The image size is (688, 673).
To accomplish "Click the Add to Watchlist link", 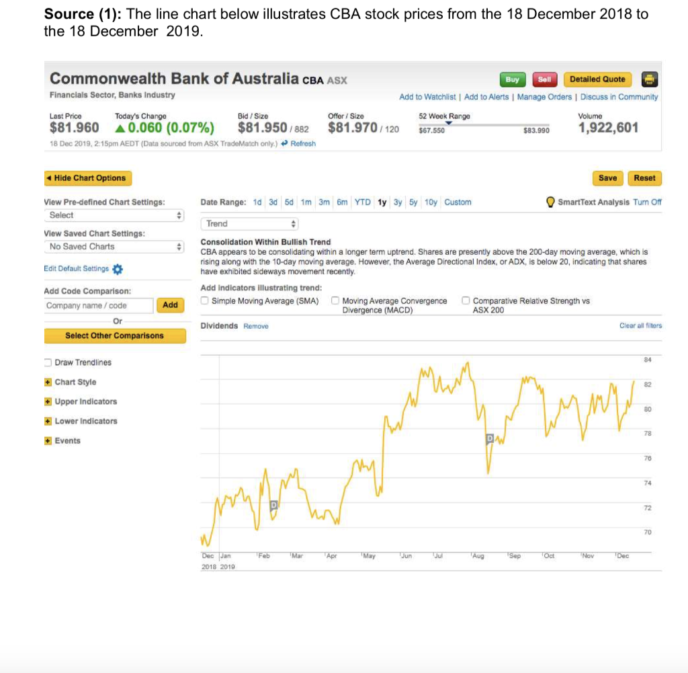I will point(428,97).
